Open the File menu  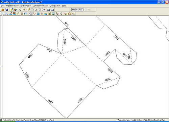tap(2, 6)
